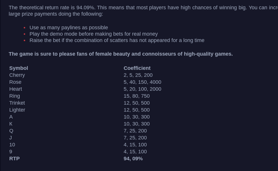
Task: Click the 'Play the demo mode' bullet text
Action: (94, 34)
